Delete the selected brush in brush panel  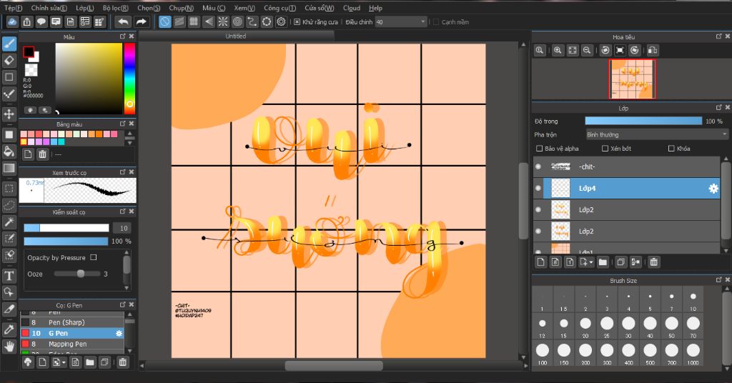pos(122,362)
